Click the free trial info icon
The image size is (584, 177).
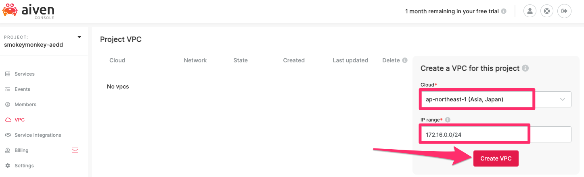click(504, 11)
